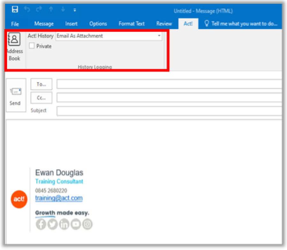Click into the Cc recipients field
Image resolution: width=287 pixels, height=250 pixels.
pos(169,98)
